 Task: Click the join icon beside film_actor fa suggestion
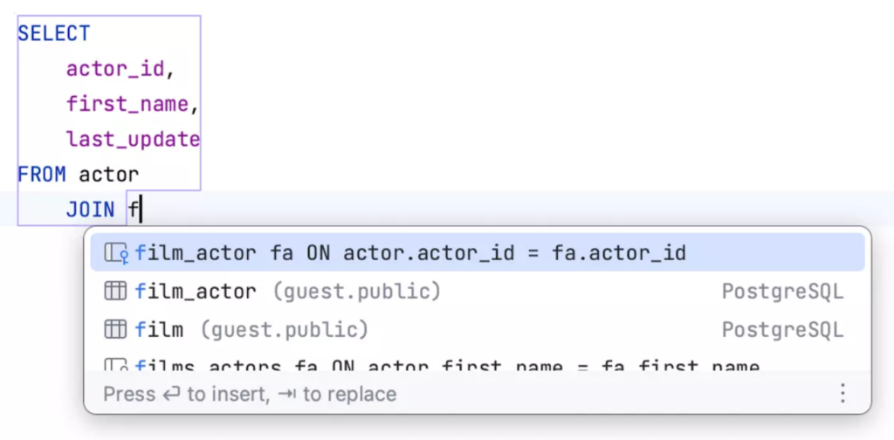point(116,253)
